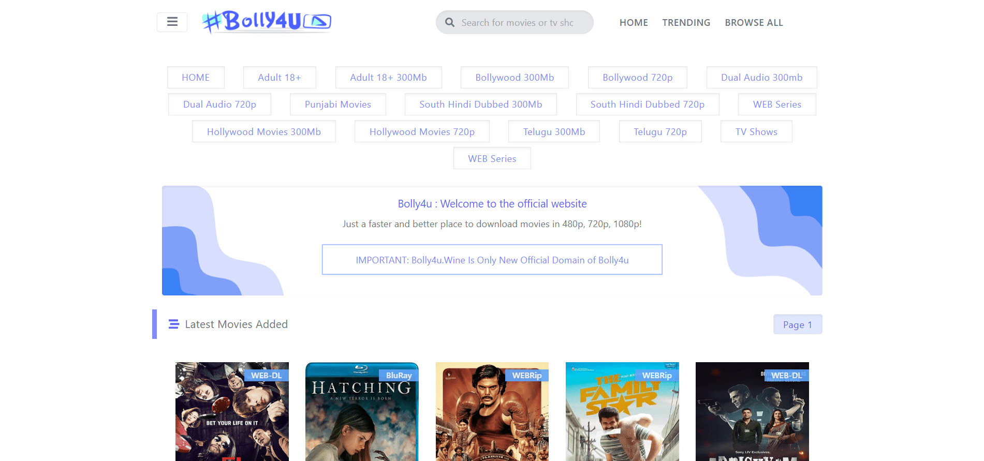Browse Bollywood 300Mb movies
This screenshot has width=984, height=461.
pos(515,77)
